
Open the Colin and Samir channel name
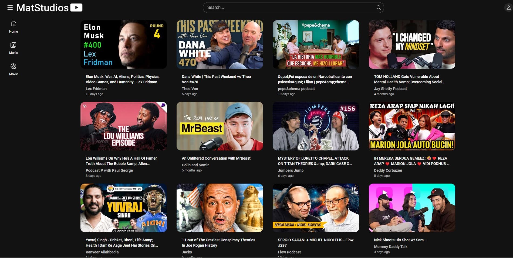coord(195,165)
